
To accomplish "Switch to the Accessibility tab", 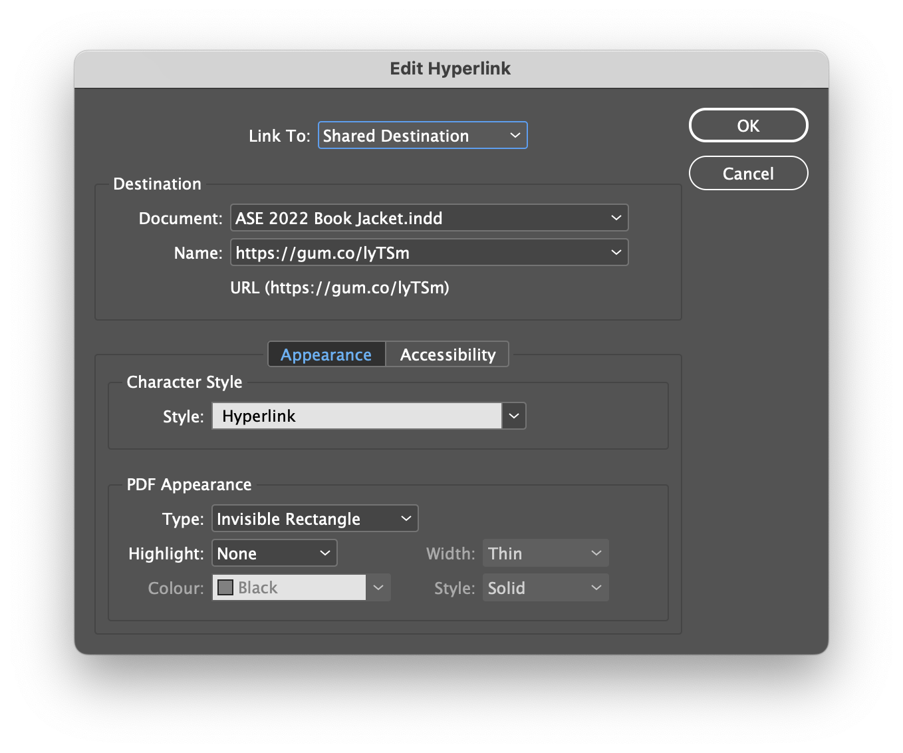I will coord(447,354).
